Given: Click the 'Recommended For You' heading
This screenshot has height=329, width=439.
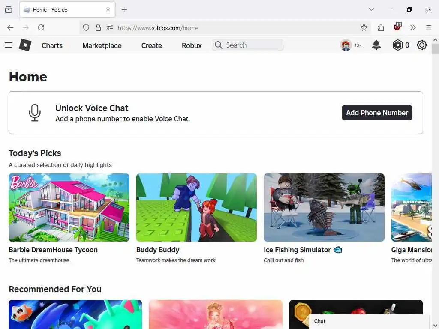Looking at the screenshot, I should [x=55, y=289].
